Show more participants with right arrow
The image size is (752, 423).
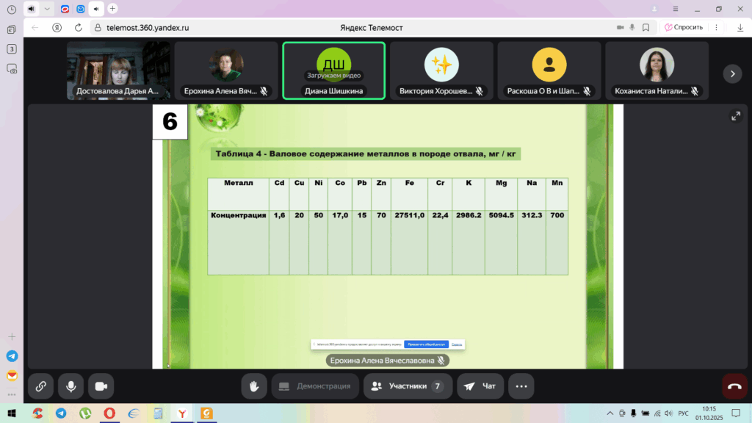(x=732, y=73)
